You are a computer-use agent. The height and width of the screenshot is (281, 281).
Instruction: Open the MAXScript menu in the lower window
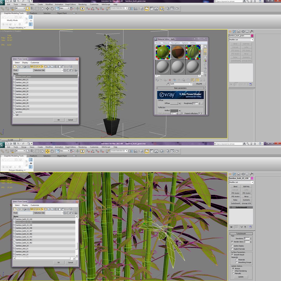pyautogui.click(x=106, y=147)
